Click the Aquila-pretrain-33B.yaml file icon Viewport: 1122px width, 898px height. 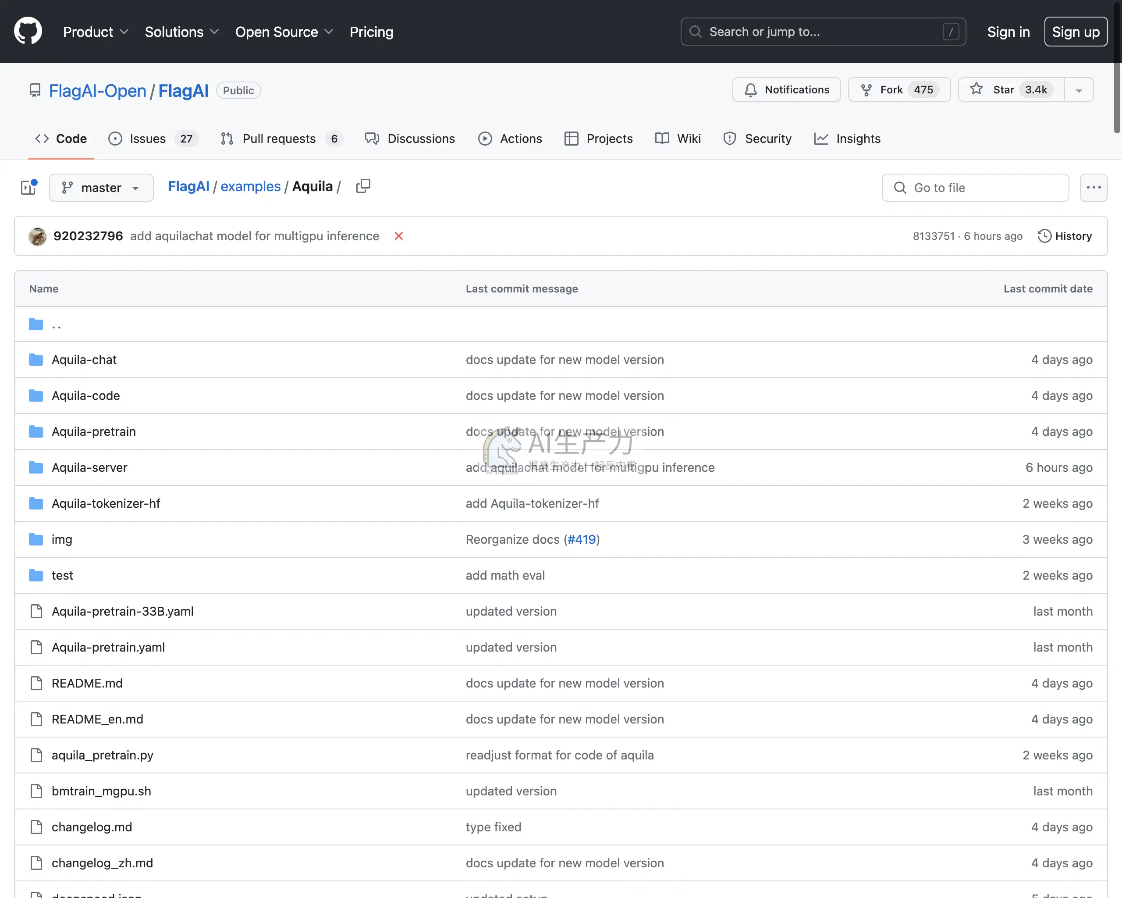[x=36, y=611]
